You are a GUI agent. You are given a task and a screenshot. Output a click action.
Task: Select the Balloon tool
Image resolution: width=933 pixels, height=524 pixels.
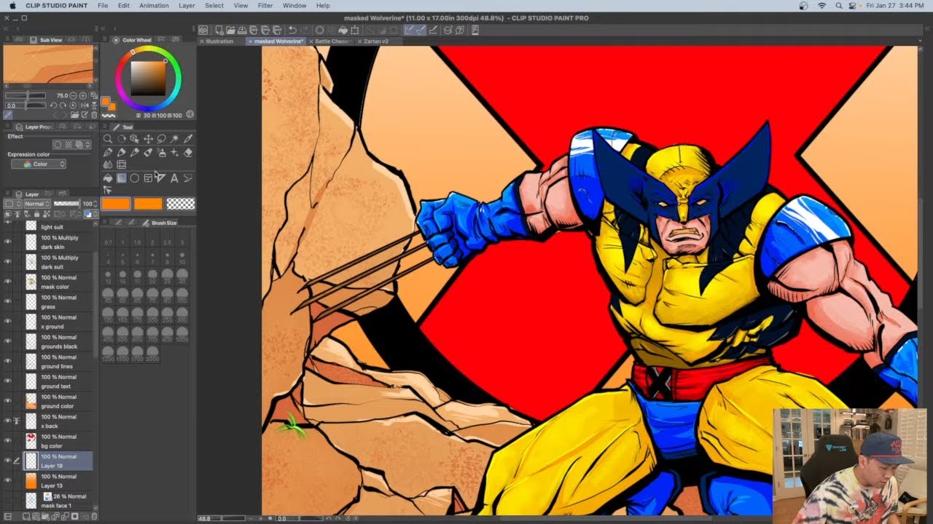click(188, 178)
